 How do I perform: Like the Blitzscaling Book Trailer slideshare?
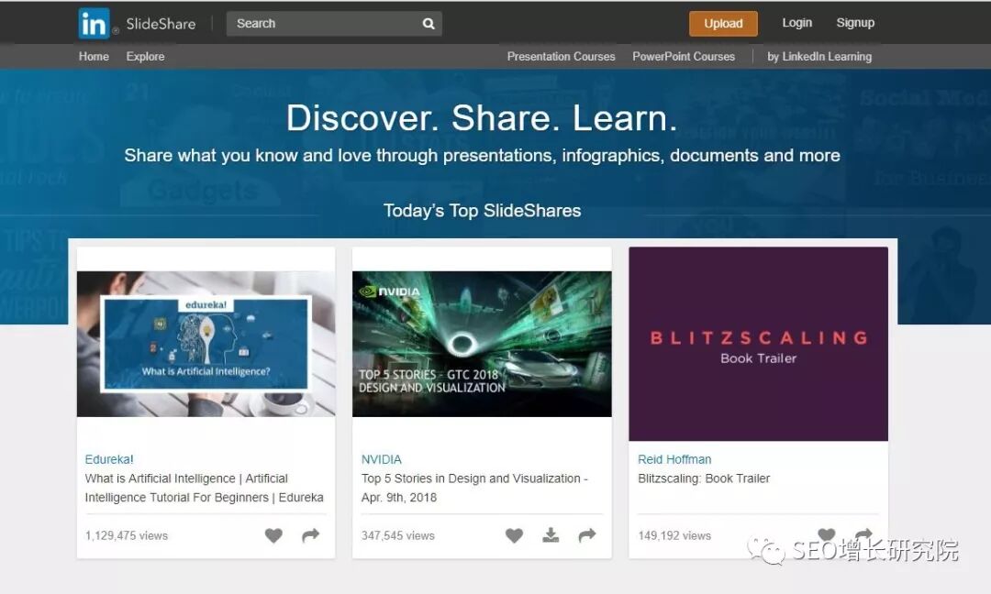(x=827, y=534)
